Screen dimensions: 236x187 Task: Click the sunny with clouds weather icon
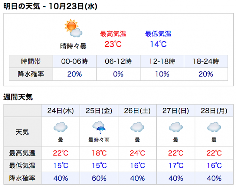(73, 28)
